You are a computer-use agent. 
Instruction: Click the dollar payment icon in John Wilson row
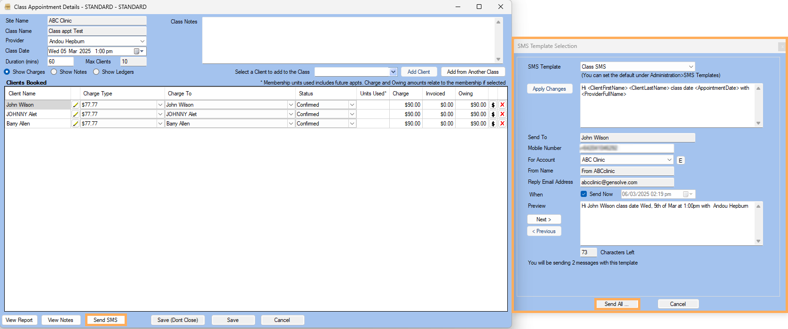(x=493, y=105)
